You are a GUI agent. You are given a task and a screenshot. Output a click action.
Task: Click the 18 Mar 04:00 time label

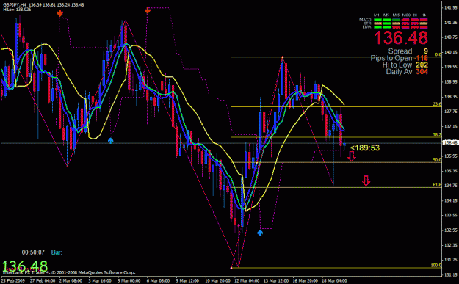[334, 280]
